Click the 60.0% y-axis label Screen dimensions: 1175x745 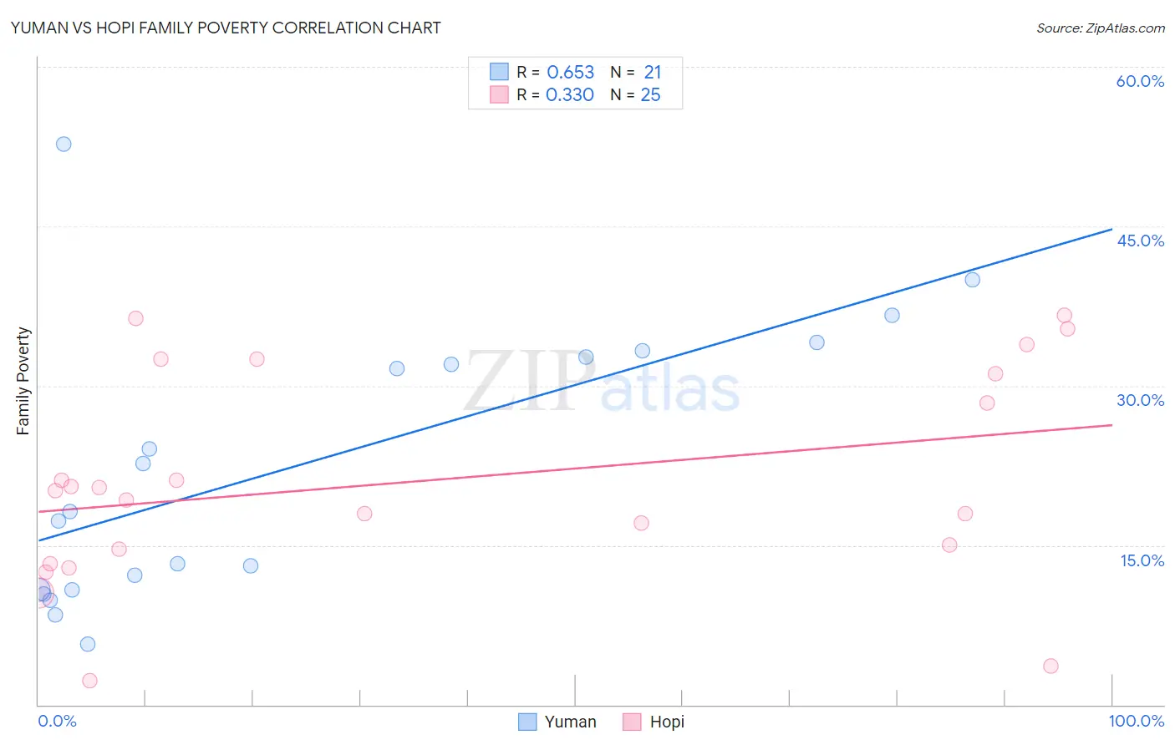1140,81
